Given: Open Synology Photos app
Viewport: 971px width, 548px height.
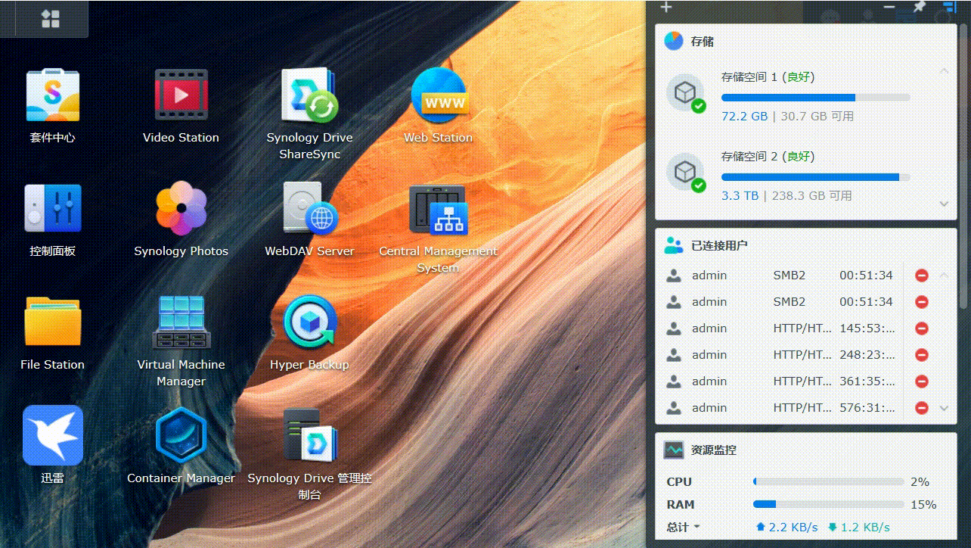Looking at the screenshot, I should click(181, 209).
